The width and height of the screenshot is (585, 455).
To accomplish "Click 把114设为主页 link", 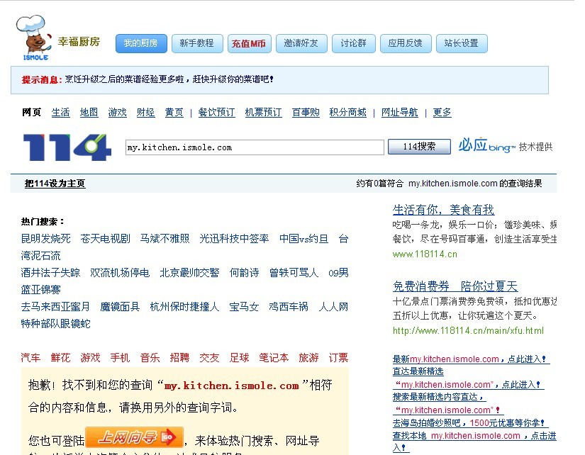I will (55, 184).
